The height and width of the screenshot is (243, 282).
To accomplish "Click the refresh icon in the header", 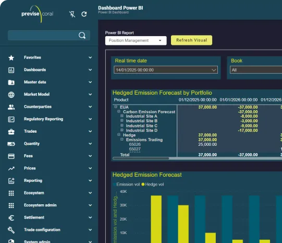I will tap(84, 14).
